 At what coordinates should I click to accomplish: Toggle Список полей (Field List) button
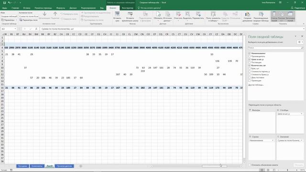(274, 16)
